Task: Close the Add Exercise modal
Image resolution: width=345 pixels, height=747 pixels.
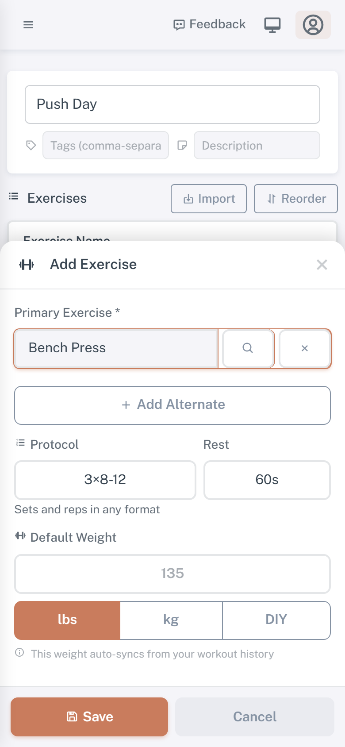Action: point(322,265)
